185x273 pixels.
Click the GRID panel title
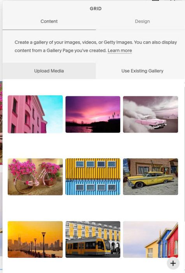(96, 9)
